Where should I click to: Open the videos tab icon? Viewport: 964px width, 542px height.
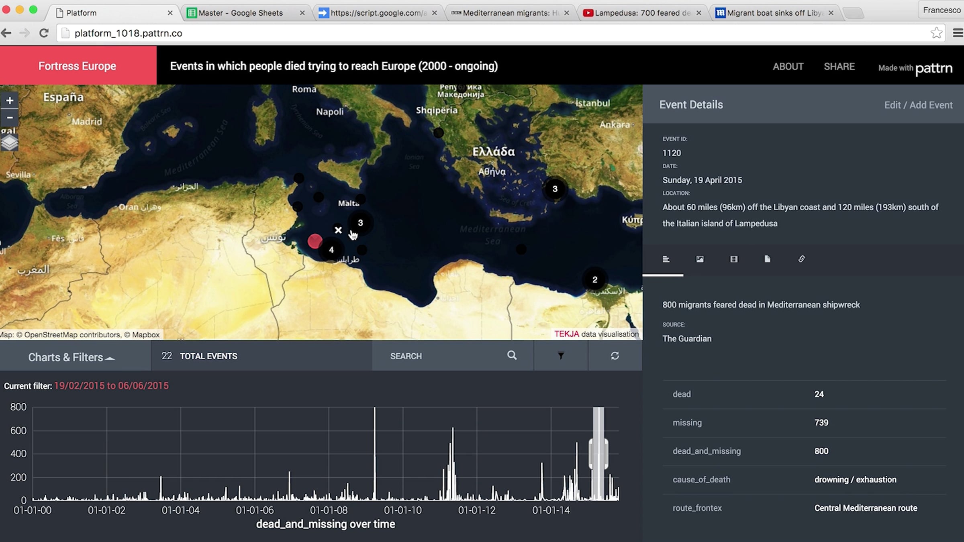[x=733, y=259]
